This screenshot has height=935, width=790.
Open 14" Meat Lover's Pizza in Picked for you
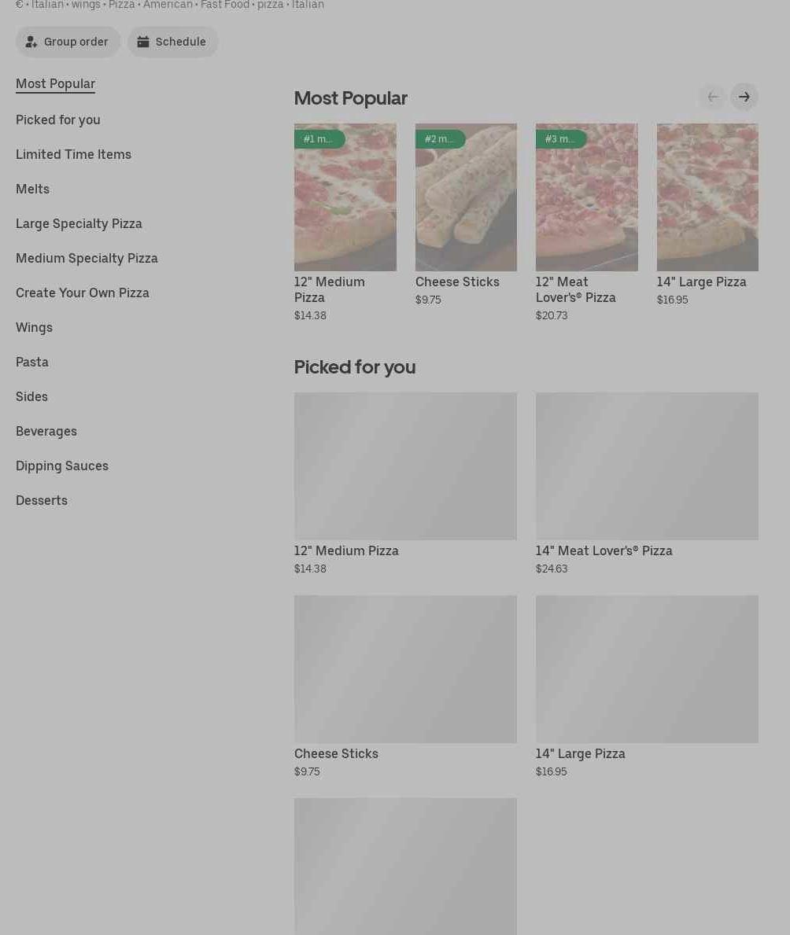[x=647, y=466]
